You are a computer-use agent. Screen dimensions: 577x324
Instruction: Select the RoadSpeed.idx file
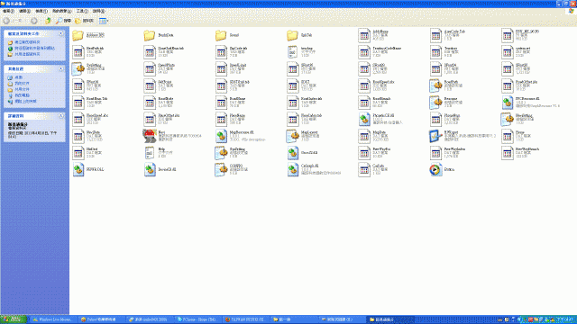(364, 85)
